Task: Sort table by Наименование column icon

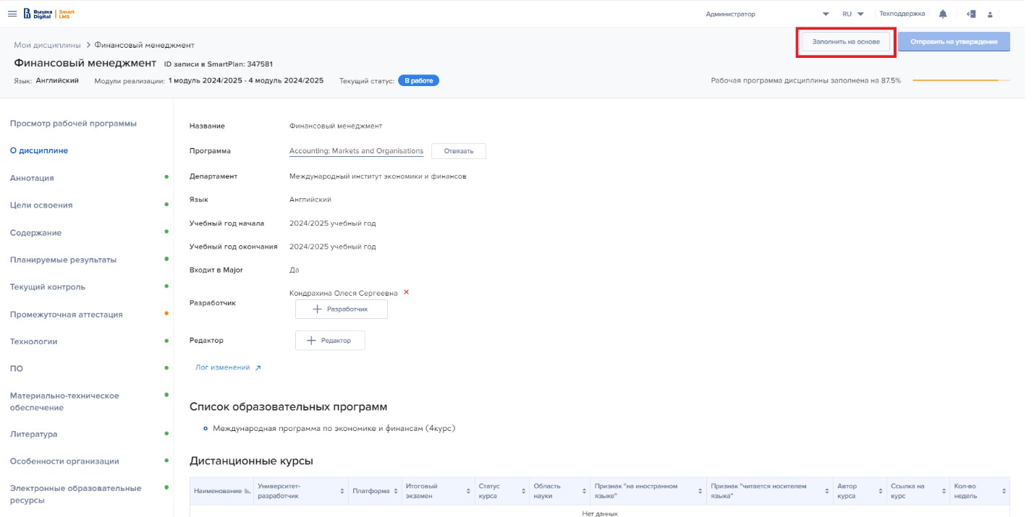Action: pos(248,492)
